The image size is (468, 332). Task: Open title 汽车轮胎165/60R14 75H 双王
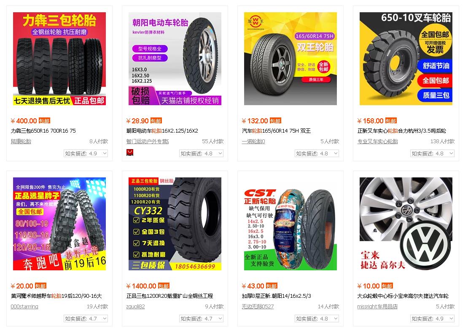click(x=277, y=131)
